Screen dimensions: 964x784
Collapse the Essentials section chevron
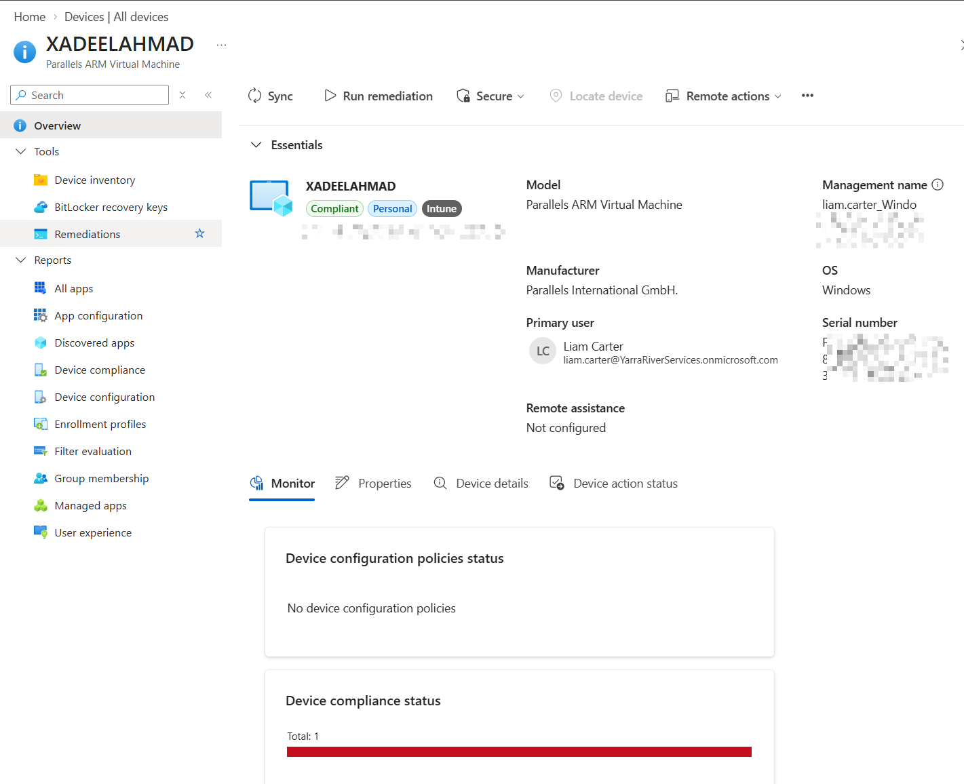click(256, 144)
